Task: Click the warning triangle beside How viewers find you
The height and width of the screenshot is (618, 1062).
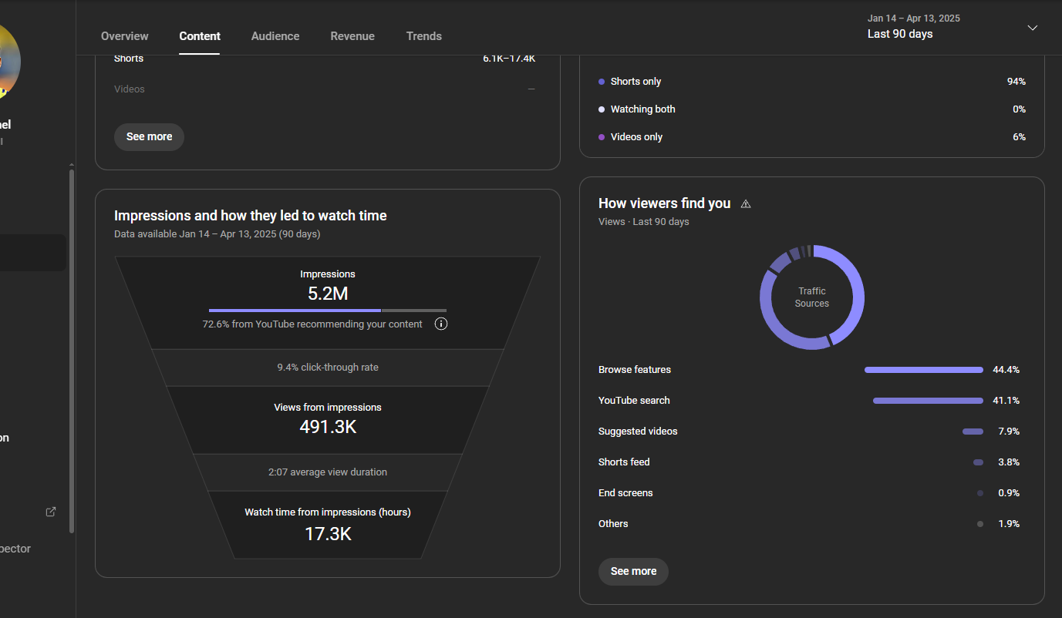Action: click(746, 204)
